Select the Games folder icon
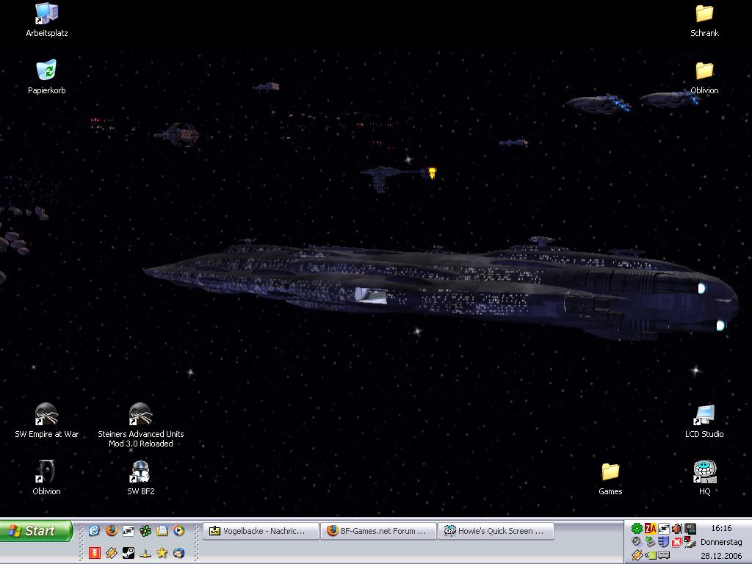 610,478
